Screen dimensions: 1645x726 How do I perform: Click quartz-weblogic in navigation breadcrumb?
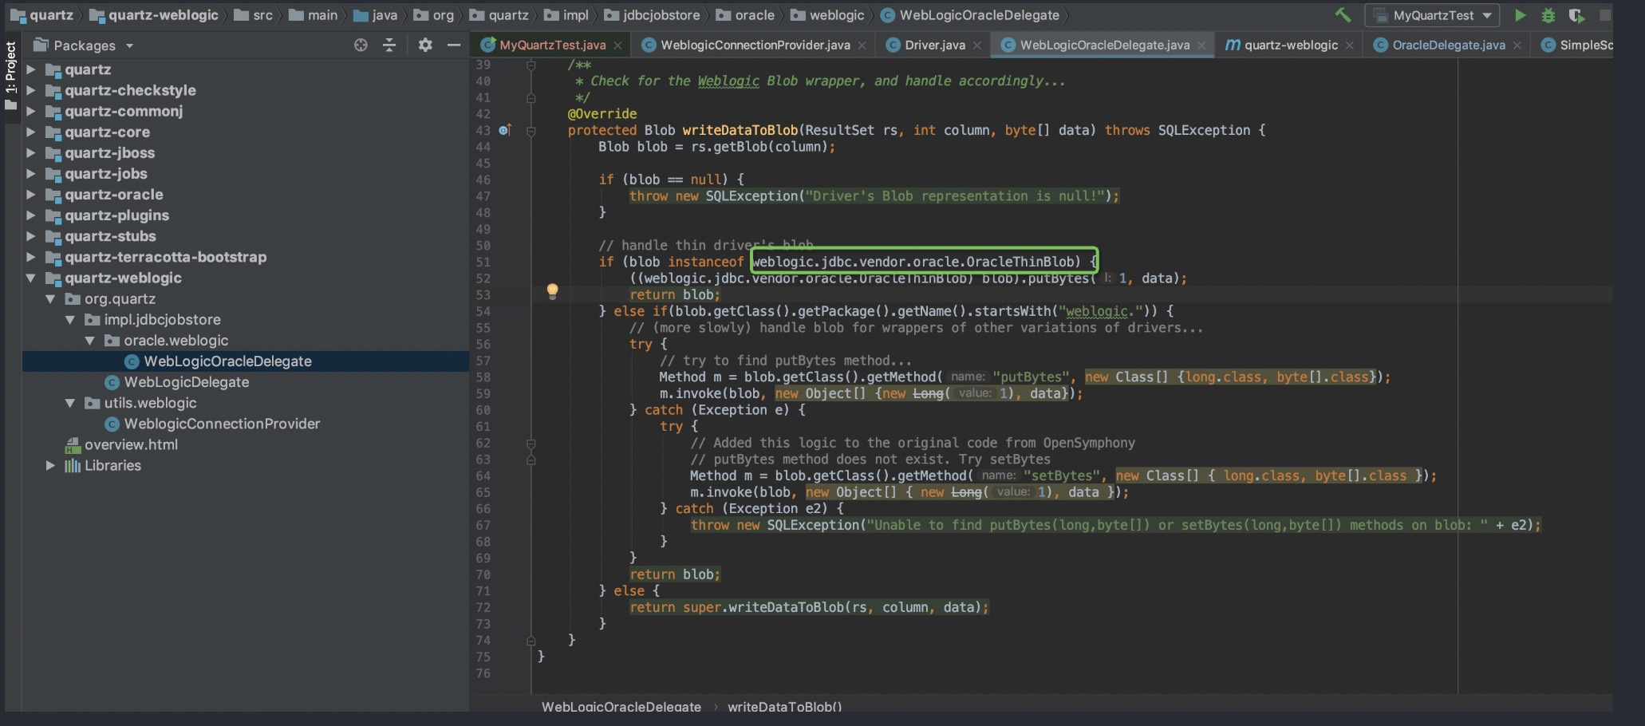[153, 15]
